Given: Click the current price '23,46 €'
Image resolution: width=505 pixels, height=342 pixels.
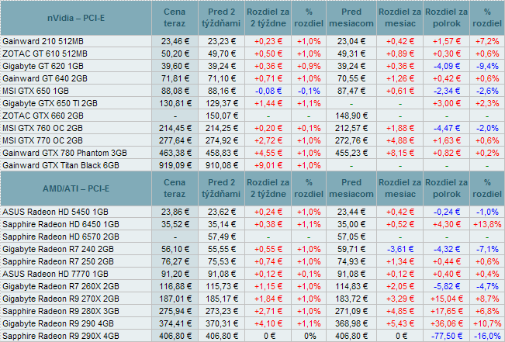Looking at the screenshot, I should pyautogui.click(x=175, y=41).
